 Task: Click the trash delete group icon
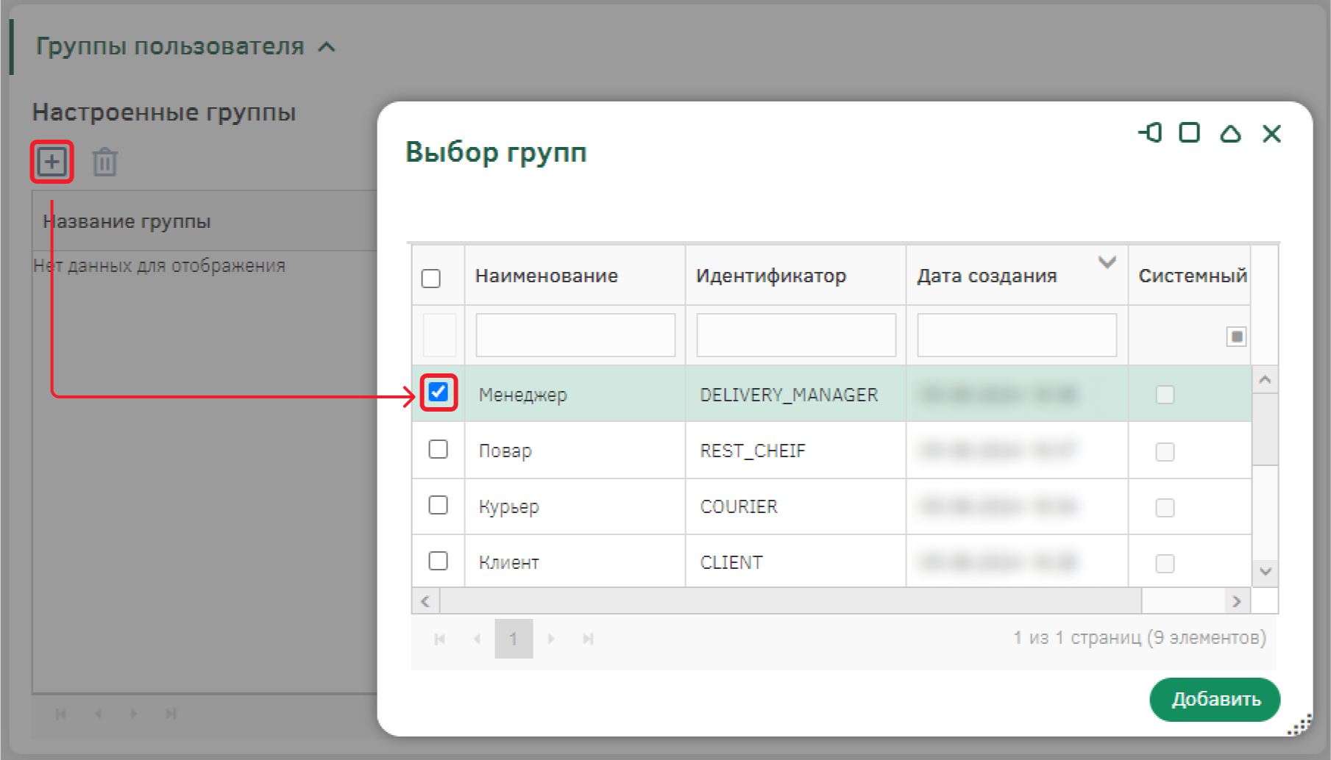(104, 162)
